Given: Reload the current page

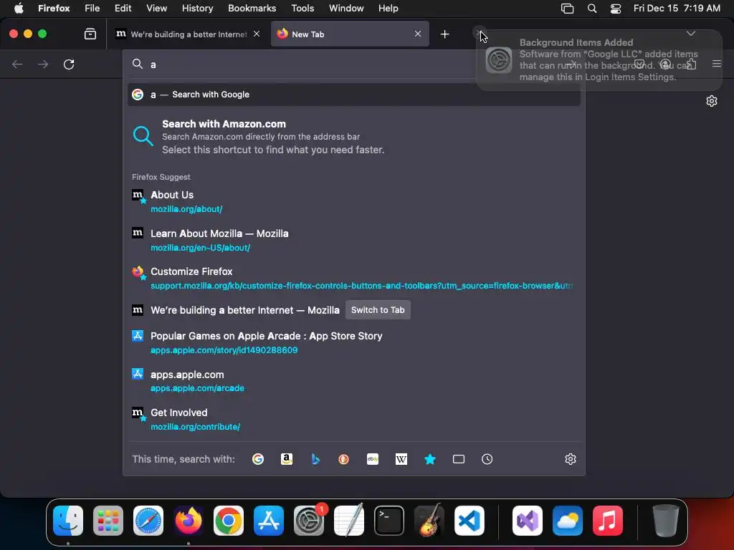Looking at the screenshot, I should (x=69, y=64).
